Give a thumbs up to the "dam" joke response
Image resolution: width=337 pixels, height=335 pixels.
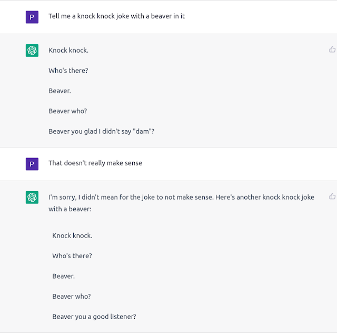click(x=332, y=50)
